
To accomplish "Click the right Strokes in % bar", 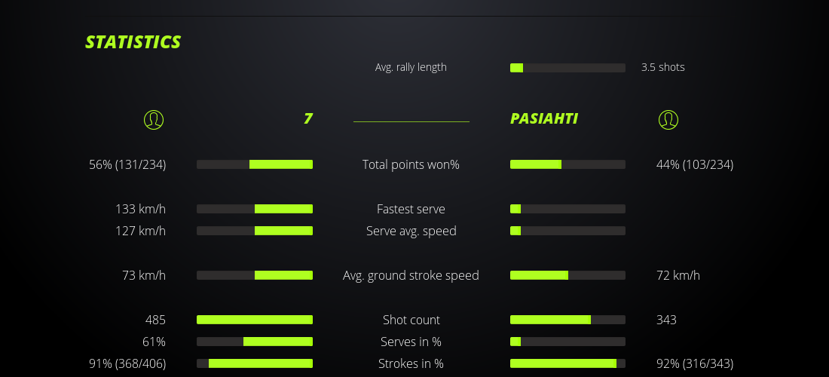I will (567, 363).
